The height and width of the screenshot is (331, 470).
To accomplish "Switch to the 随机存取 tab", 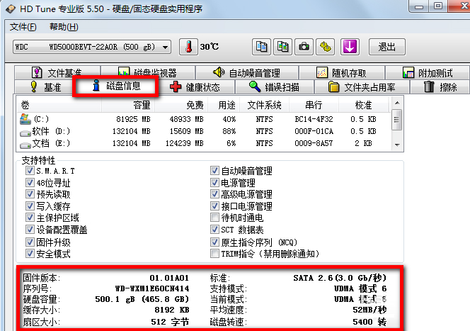I will pos(342,72).
